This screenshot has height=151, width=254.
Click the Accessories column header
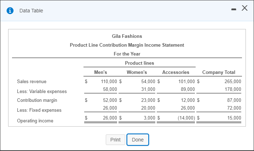click(x=176, y=72)
